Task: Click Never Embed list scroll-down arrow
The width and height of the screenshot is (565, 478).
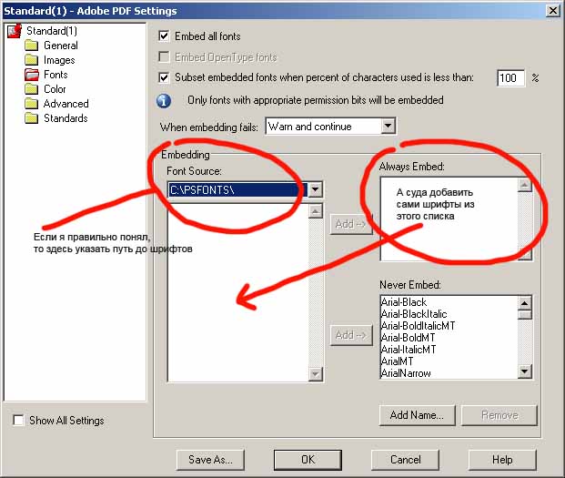Action: click(x=525, y=371)
